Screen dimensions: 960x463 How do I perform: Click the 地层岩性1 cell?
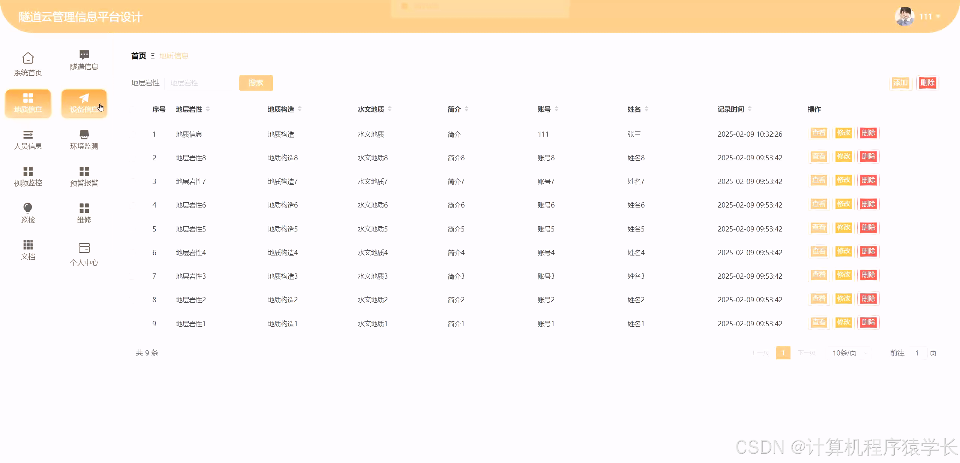tap(191, 324)
